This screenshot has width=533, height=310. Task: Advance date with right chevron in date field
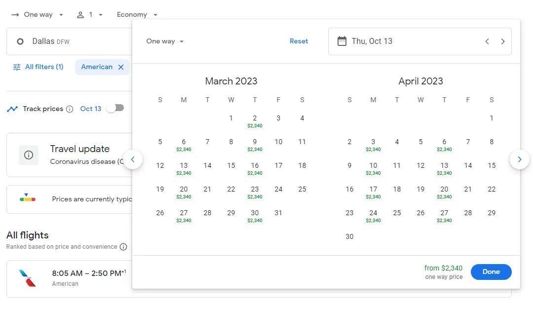pyautogui.click(x=503, y=41)
